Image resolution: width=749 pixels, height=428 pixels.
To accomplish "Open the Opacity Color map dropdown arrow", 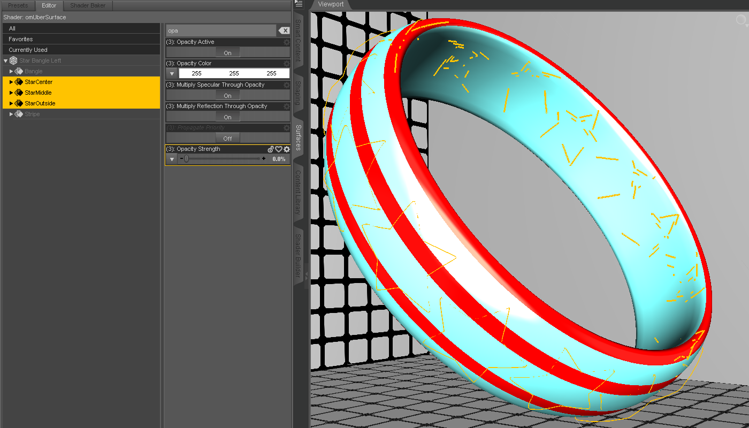I will [172, 73].
